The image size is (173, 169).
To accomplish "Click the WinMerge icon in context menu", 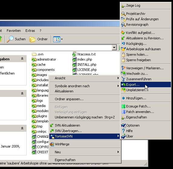I will pyautogui.click(x=52, y=144).
